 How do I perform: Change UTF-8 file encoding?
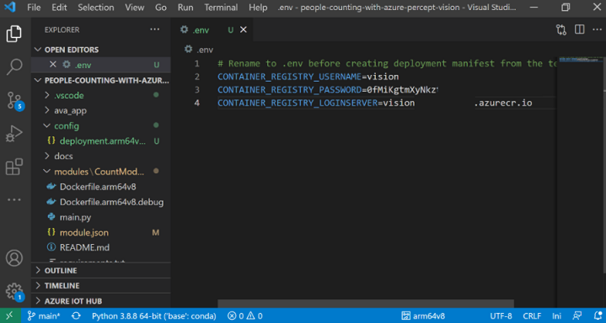click(x=501, y=316)
